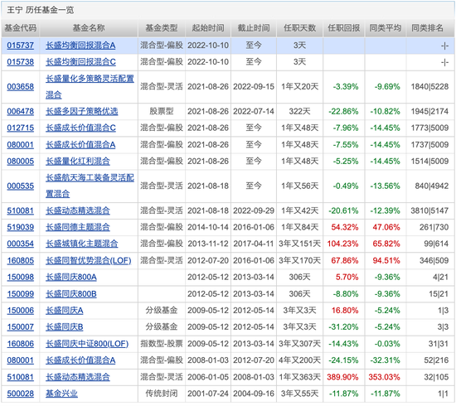Open 长盛同智优势混合(LOF) link
456x406 pixels.
pyautogui.click(x=89, y=261)
